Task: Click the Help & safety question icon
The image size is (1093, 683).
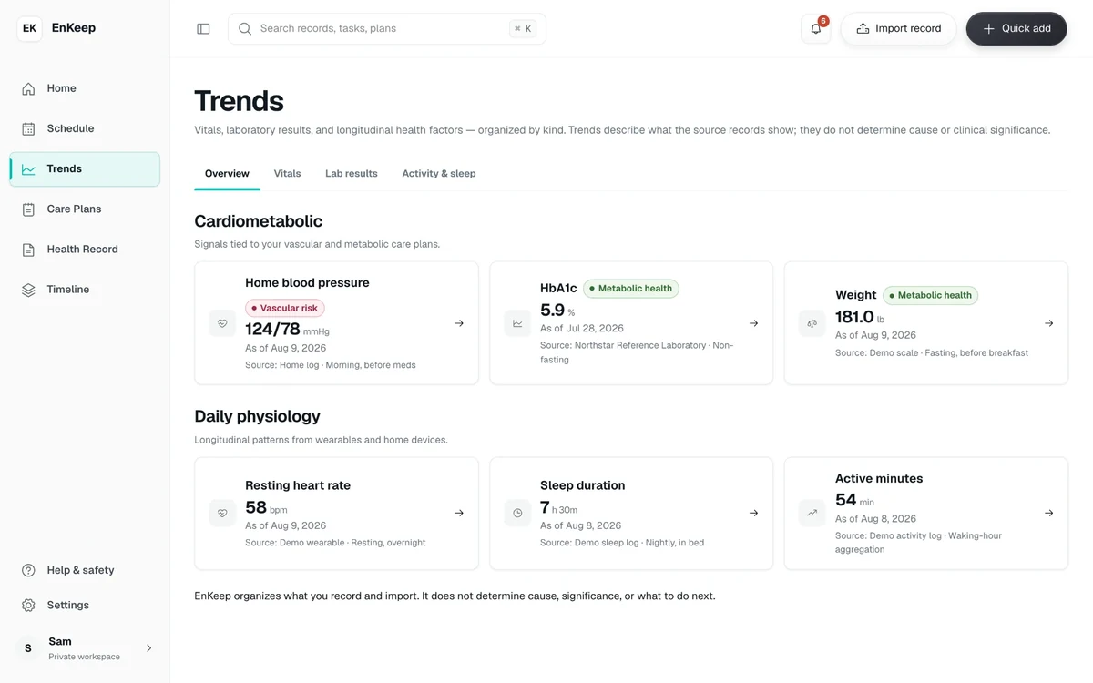Action: (x=28, y=570)
